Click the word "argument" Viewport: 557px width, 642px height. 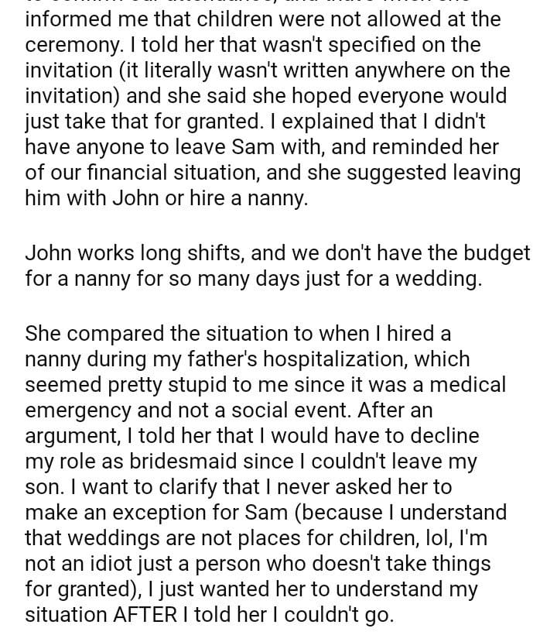pos(78,436)
